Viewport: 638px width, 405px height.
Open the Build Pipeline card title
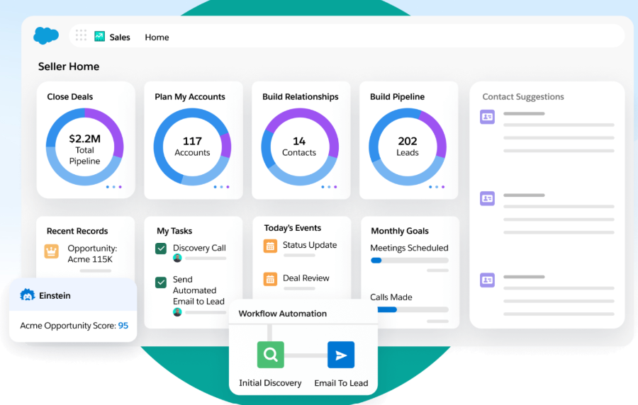(x=397, y=97)
